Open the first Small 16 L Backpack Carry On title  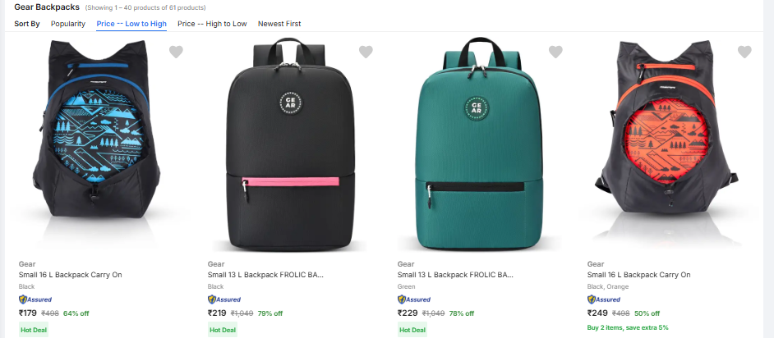tap(70, 275)
